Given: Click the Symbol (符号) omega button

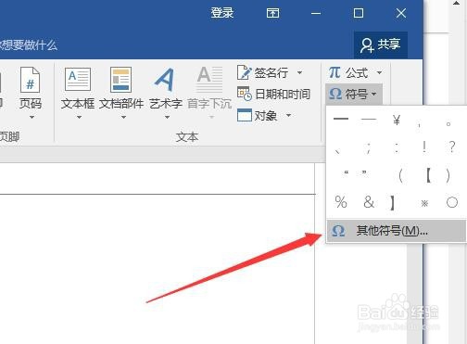Looking at the screenshot, I should point(354,94).
